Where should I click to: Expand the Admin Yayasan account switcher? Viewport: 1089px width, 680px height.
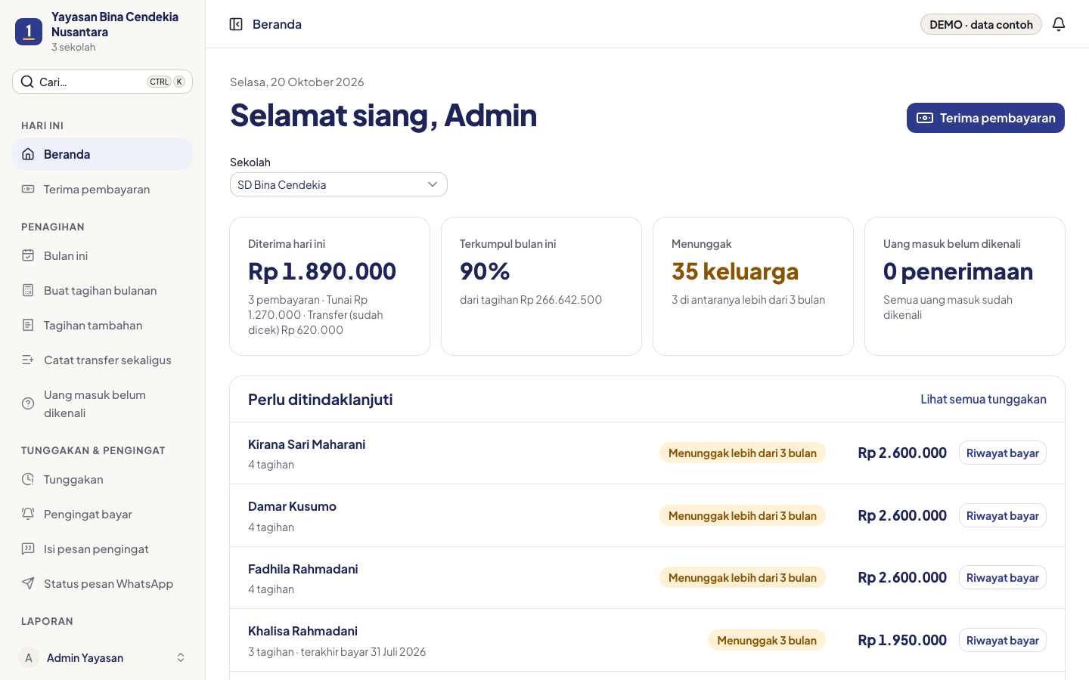coord(181,657)
